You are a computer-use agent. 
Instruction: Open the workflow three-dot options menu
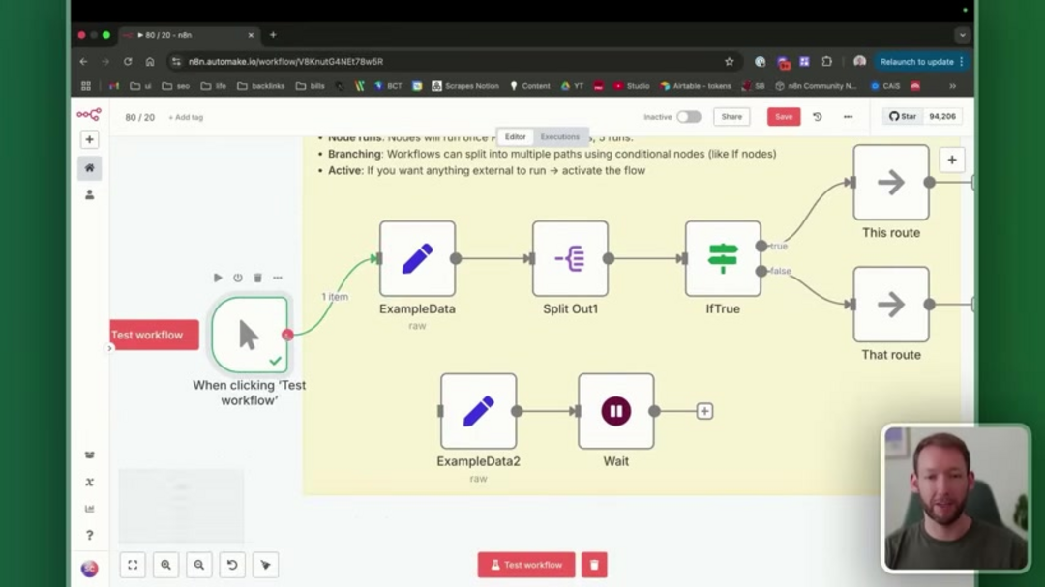tap(848, 117)
